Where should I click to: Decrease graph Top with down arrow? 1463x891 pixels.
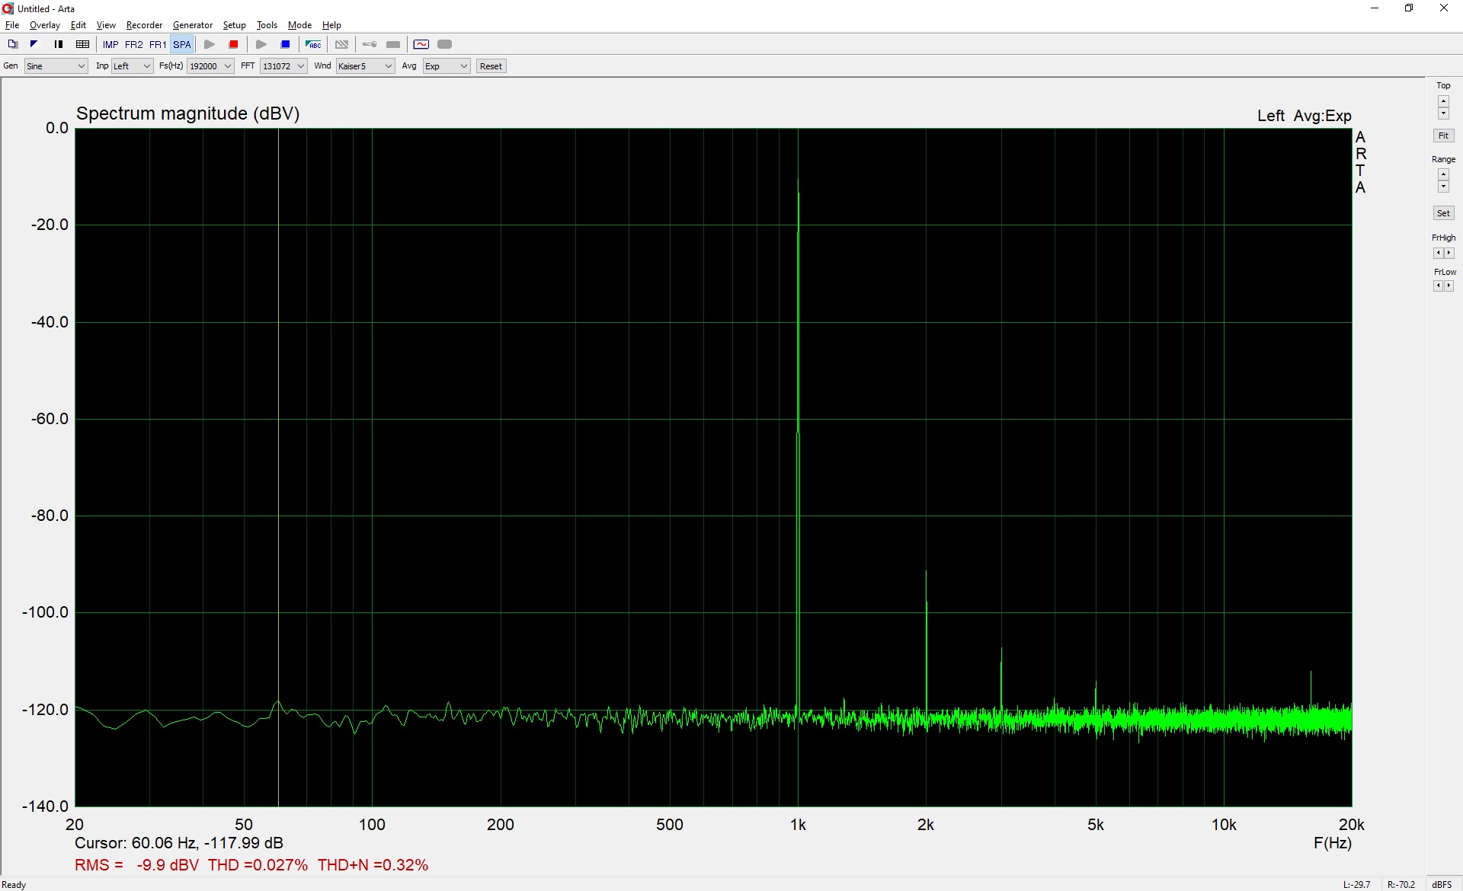tap(1443, 113)
